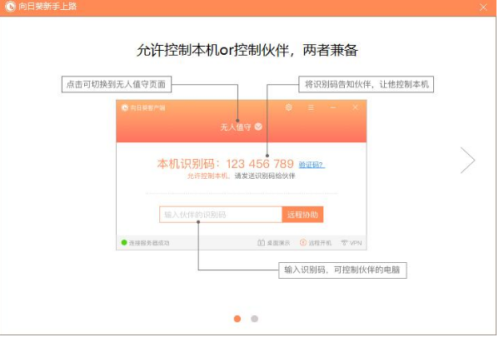Click the VPN icon in status bar

click(344, 243)
